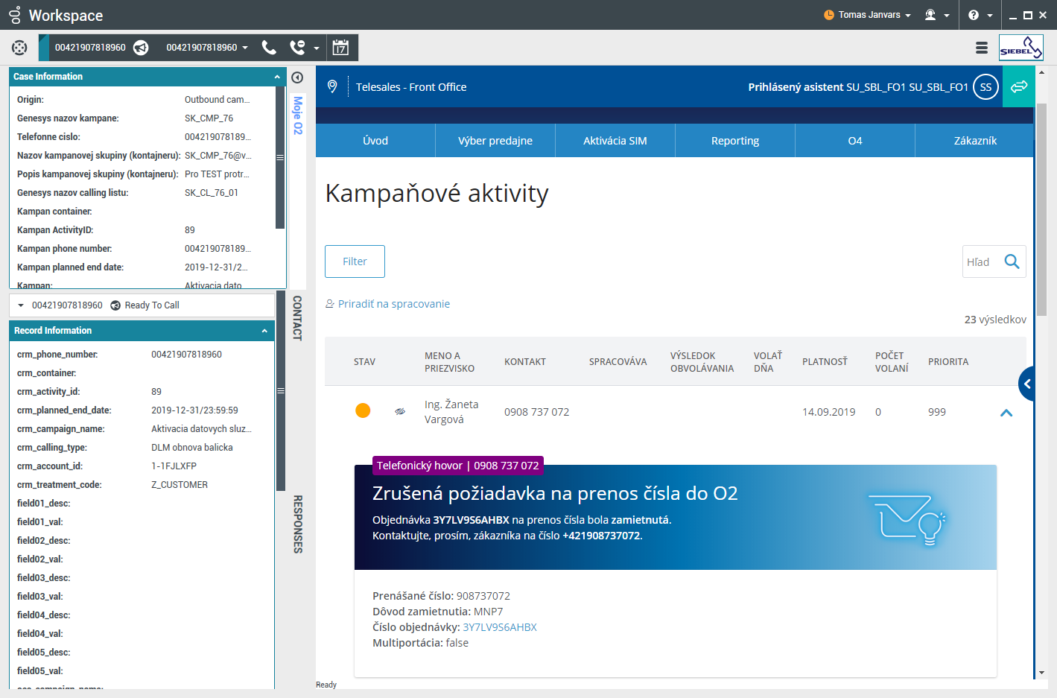Open order number 3Y7LV9S6AHBX link

point(500,627)
